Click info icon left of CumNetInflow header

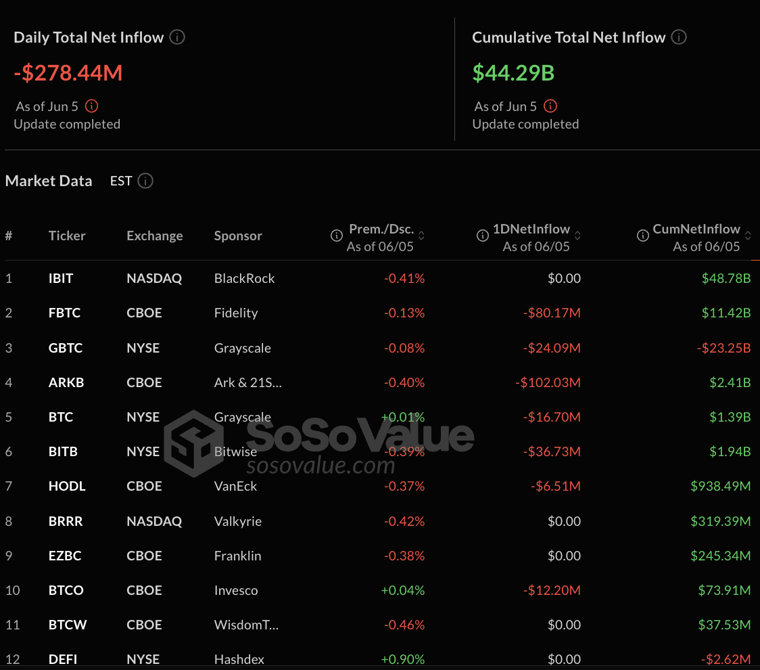[643, 236]
